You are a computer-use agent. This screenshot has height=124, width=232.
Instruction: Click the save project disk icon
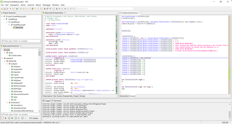pos(5,9)
